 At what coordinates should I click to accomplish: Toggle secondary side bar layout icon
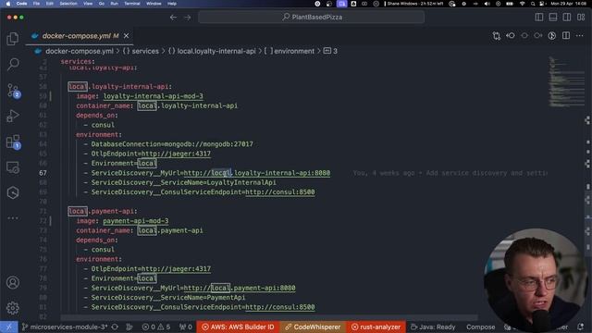(567, 18)
